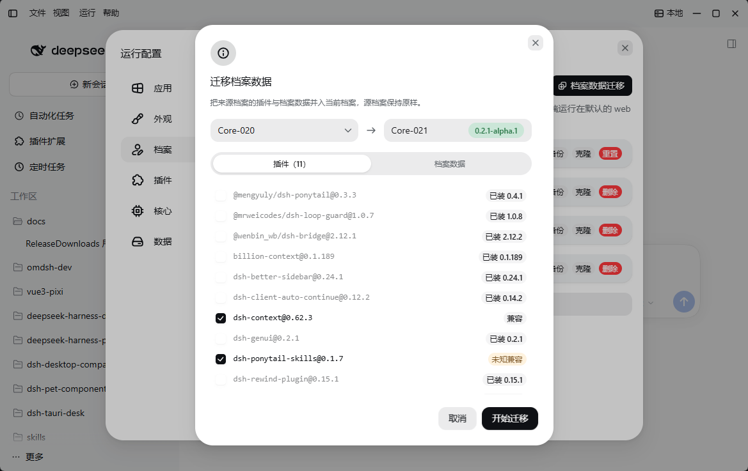Switch to the 档案数据 tab
This screenshot has height=471, width=748.
[450, 164]
